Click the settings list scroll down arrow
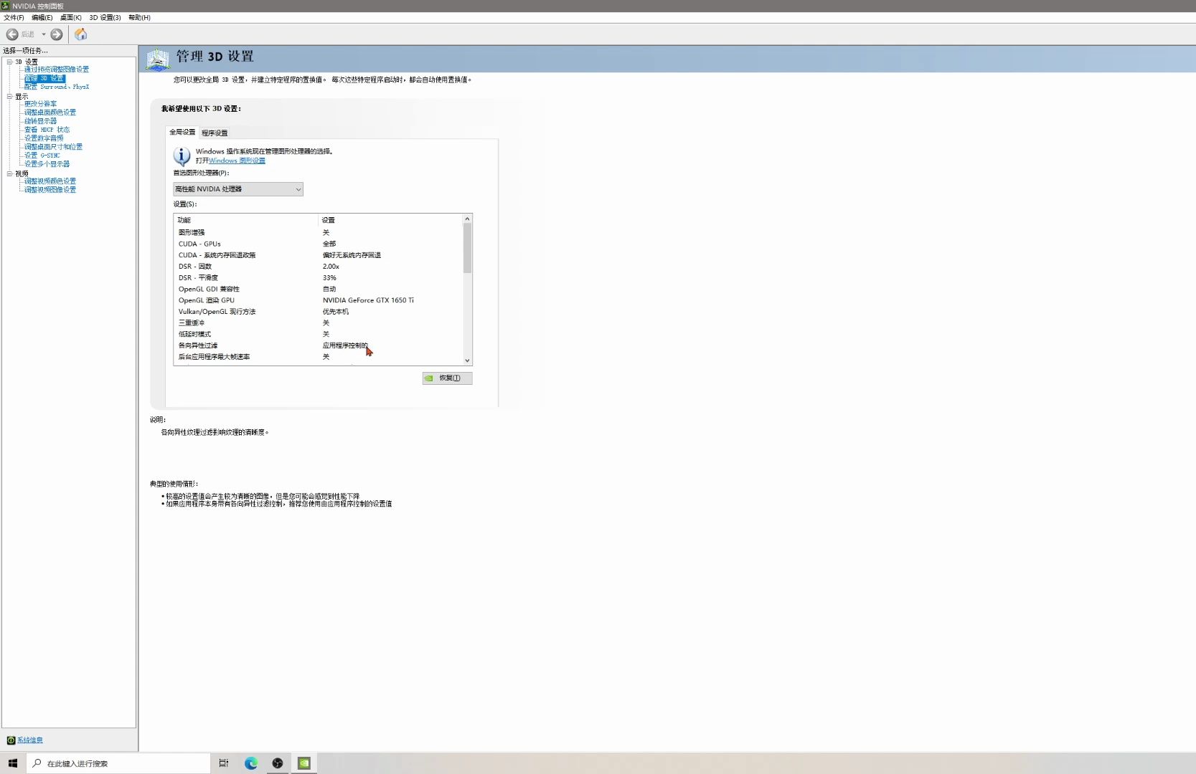1196x774 pixels. [x=467, y=361]
